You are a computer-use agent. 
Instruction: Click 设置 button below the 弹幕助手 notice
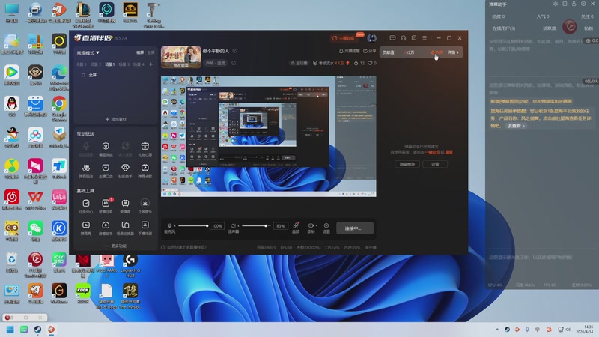tap(435, 164)
